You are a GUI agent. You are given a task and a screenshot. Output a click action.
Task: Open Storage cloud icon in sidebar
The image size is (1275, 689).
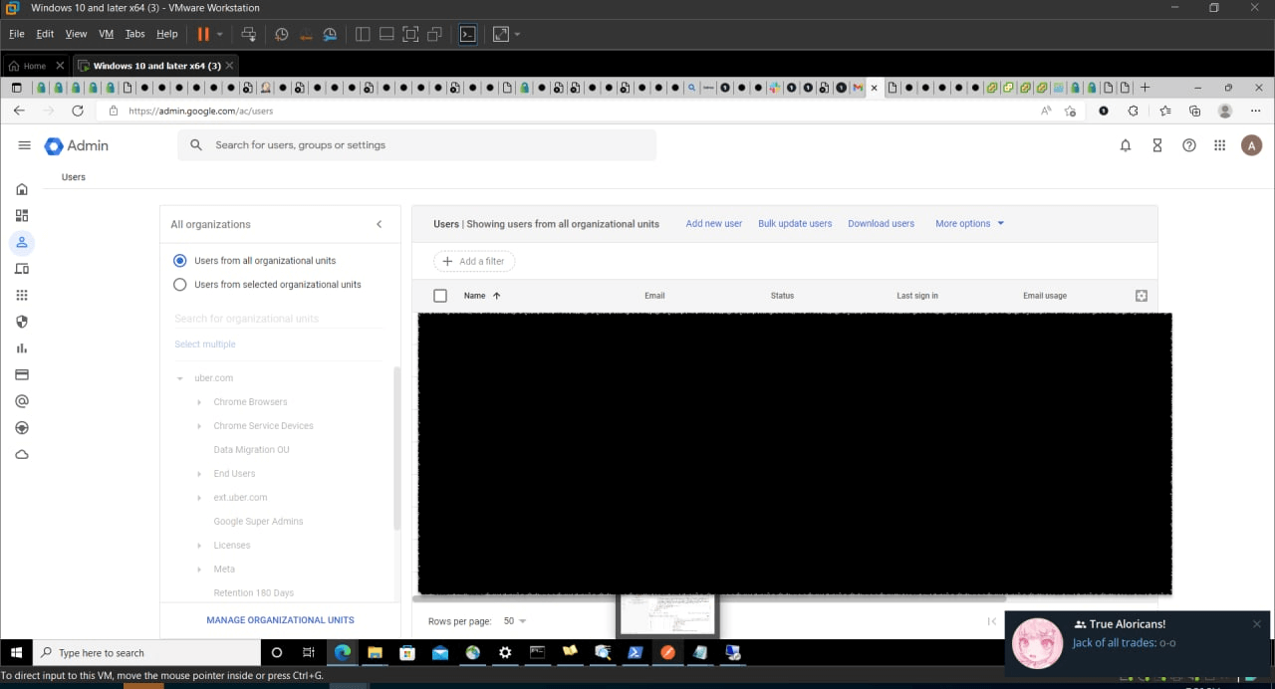coord(22,454)
